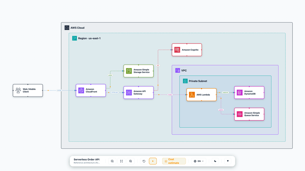The width and height of the screenshot is (305, 171).
Task: Click the S3 bucket icon
Action: (x=129, y=71)
